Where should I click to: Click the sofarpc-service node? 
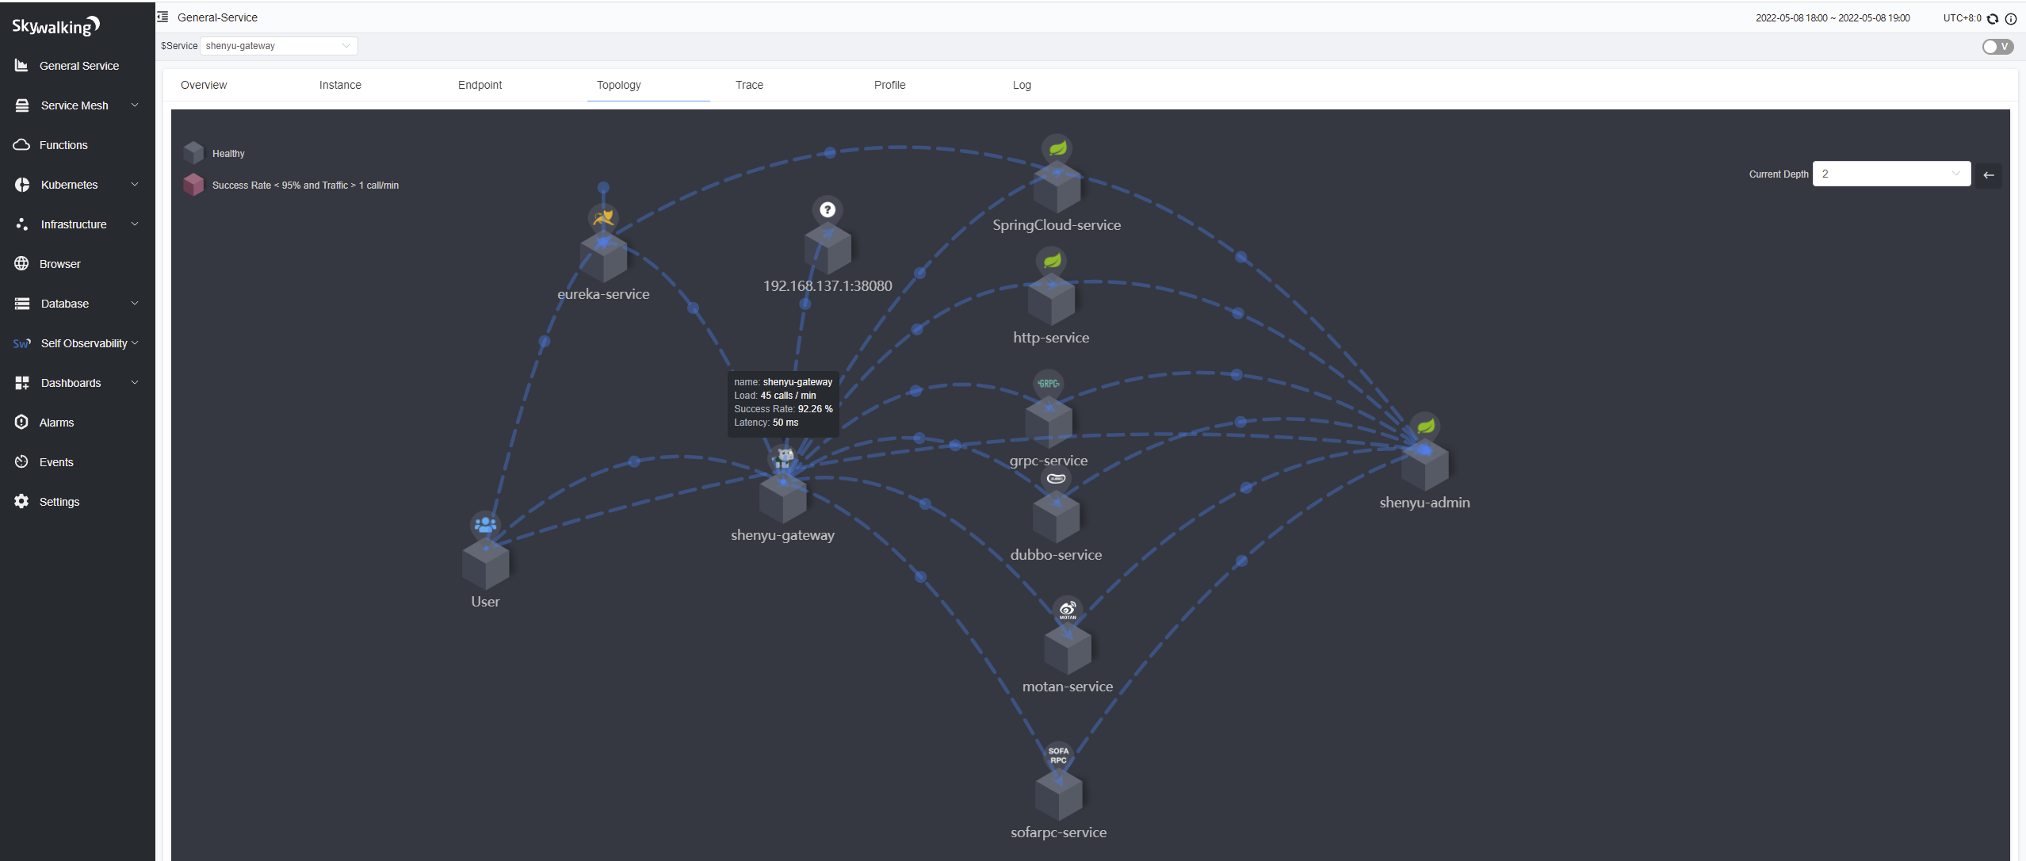pos(1058,794)
